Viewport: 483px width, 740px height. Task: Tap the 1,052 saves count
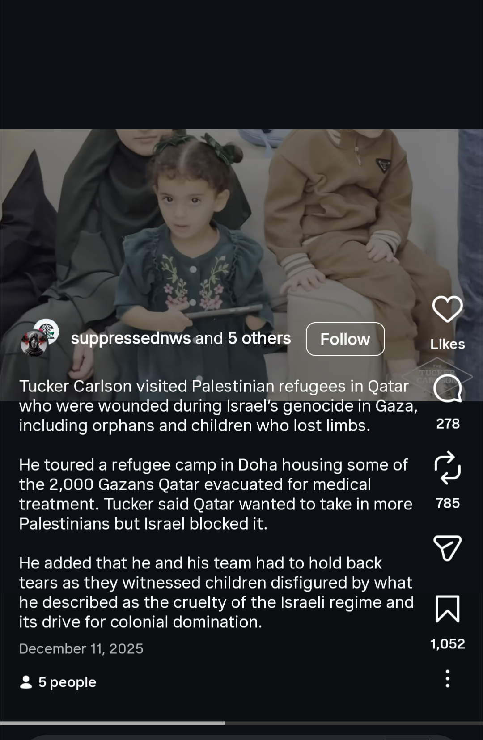pyautogui.click(x=448, y=644)
